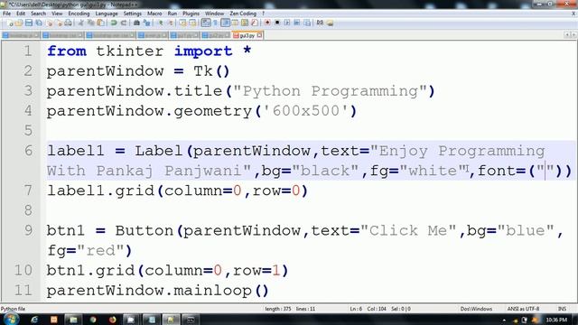The image size is (578, 325).
Task: Toggle Show All Characters icon
Action: pos(215,23)
